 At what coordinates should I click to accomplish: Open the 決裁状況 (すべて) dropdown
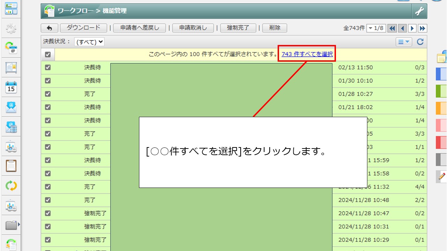tap(89, 42)
